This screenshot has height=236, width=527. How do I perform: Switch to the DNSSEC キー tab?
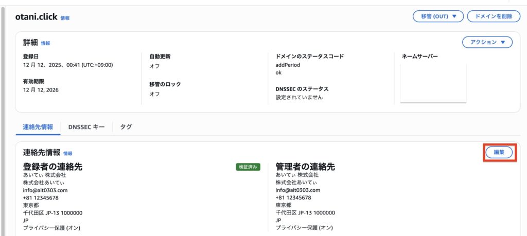tap(86, 126)
